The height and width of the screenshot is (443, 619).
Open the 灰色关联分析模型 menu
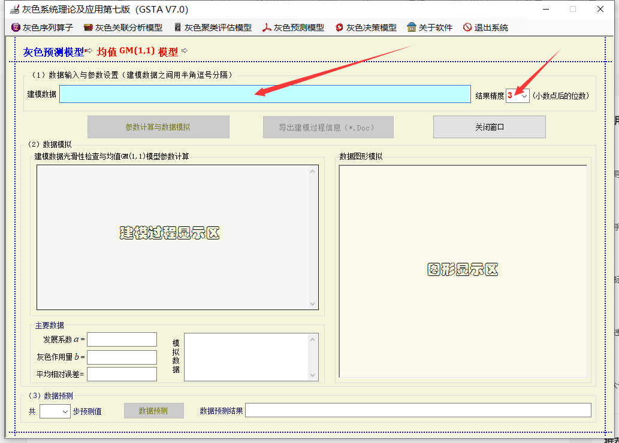click(123, 27)
